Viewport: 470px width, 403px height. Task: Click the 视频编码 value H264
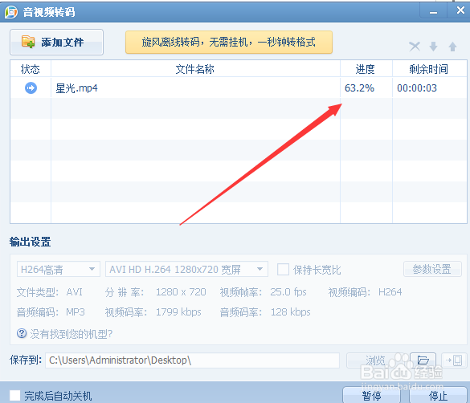pyautogui.click(x=390, y=292)
